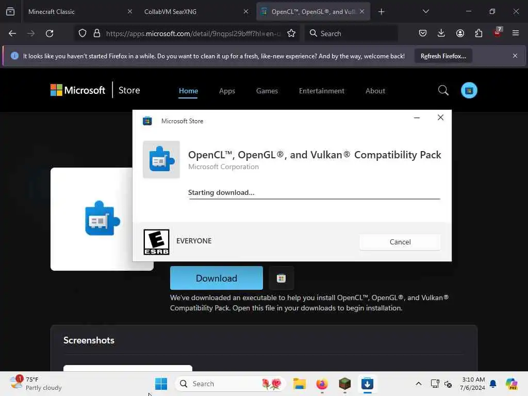Close the CollabVM SearXNG tab

pyautogui.click(x=246, y=11)
